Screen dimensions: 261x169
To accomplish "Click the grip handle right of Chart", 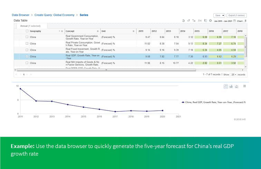I will coord(245,21).
